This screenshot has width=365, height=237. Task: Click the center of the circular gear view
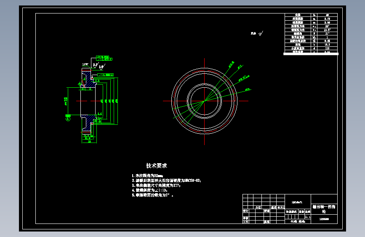pyautogui.click(x=204, y=101)
